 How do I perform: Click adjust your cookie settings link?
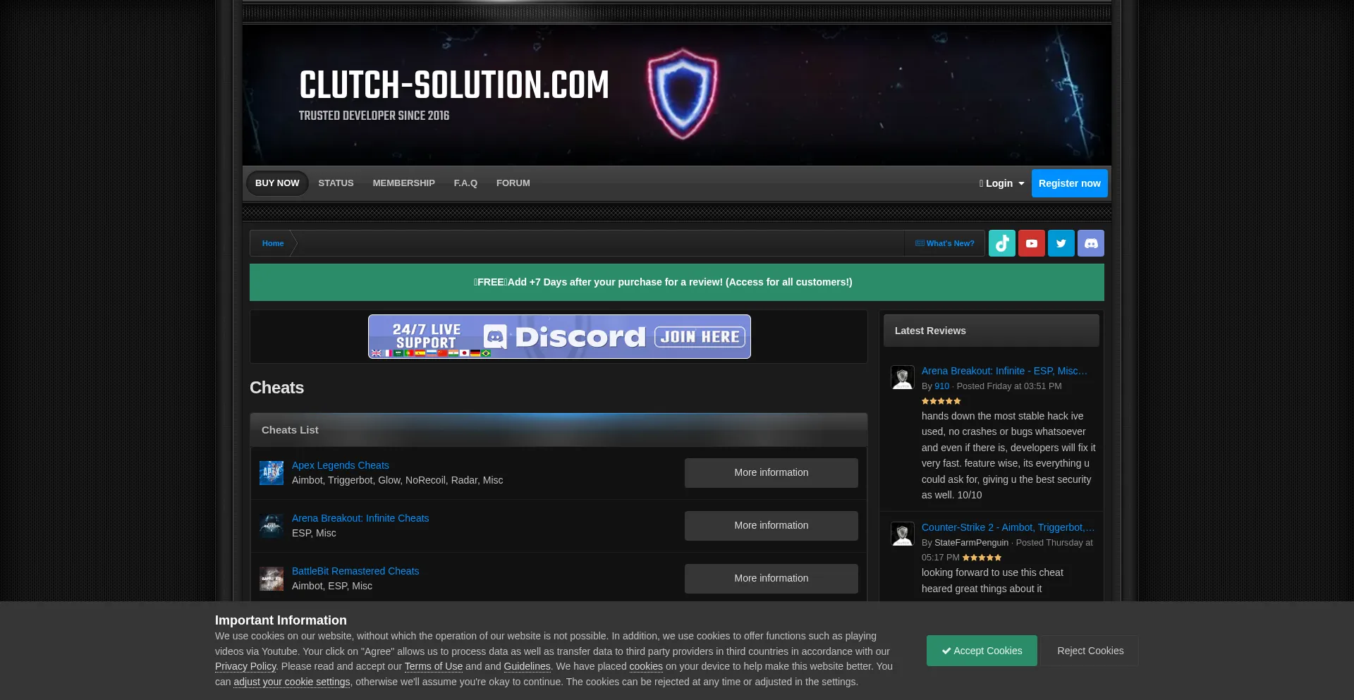pos(292,682)
